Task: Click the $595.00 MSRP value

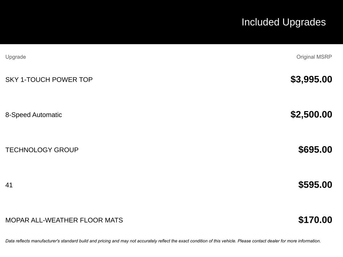Action: click(315, 185)
